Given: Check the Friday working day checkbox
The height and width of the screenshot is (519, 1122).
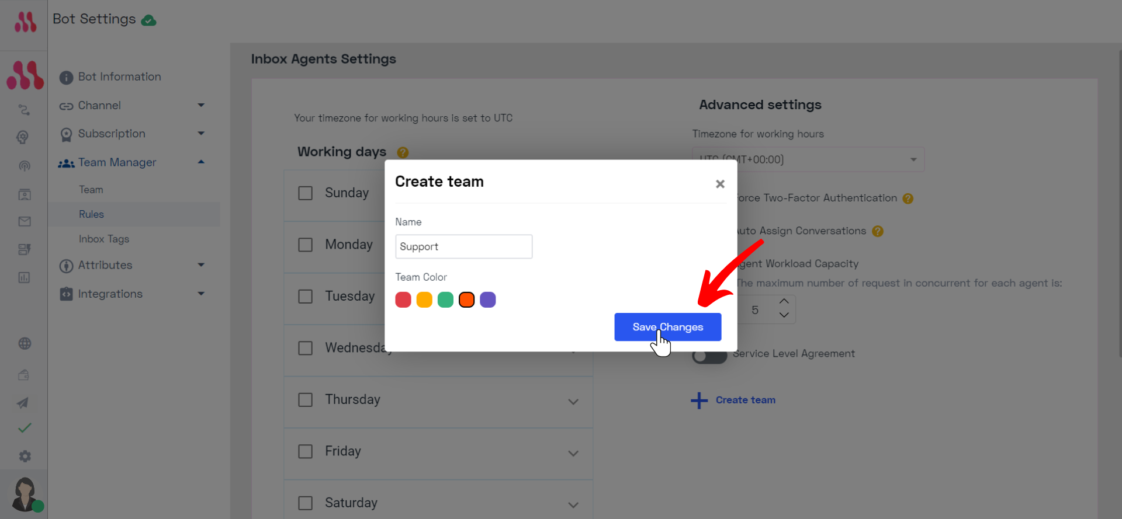Looking at the screenshot, I should coord(306,451).
